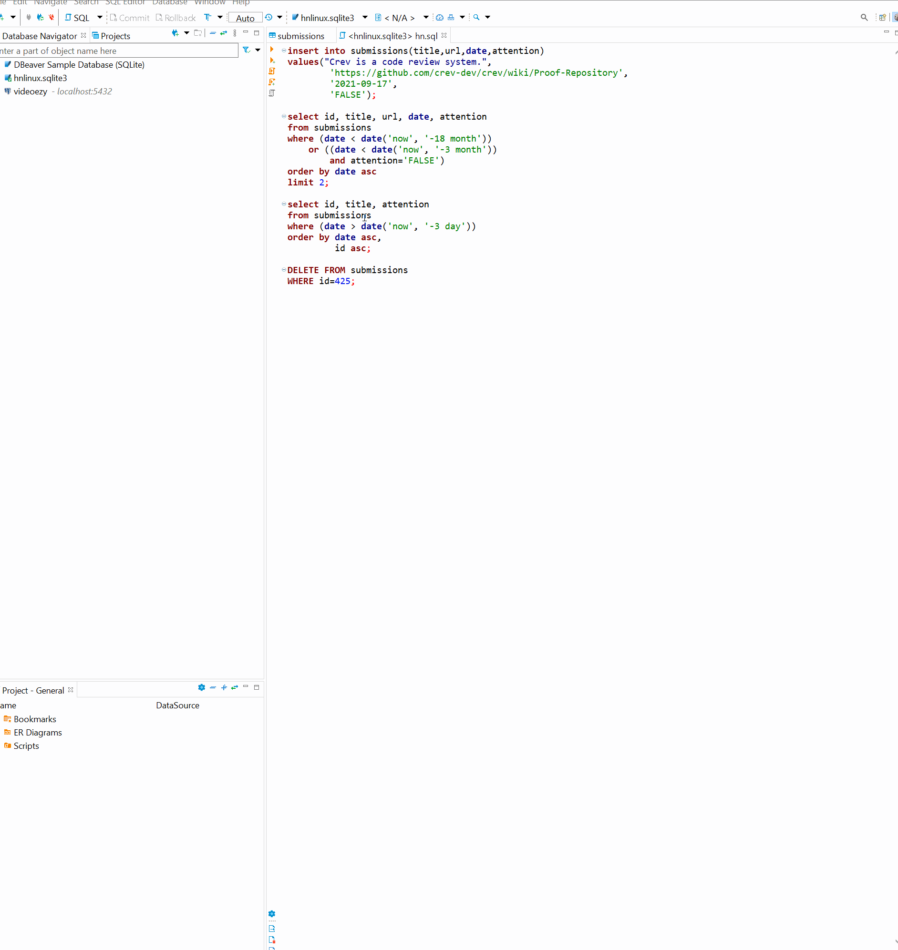Click the Rollback button
The height and width of the screenshot is (950, 898).
click(175, 18)
